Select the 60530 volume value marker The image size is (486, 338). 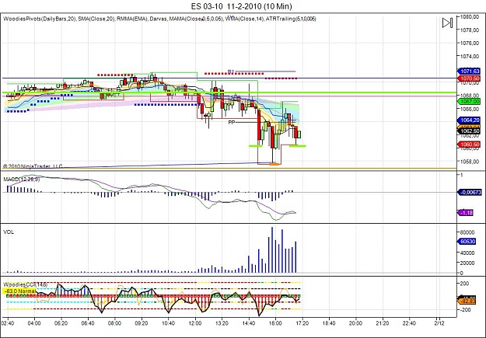tap(467, 242)
